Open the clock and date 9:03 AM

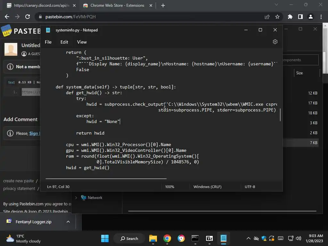click(314, 238)
